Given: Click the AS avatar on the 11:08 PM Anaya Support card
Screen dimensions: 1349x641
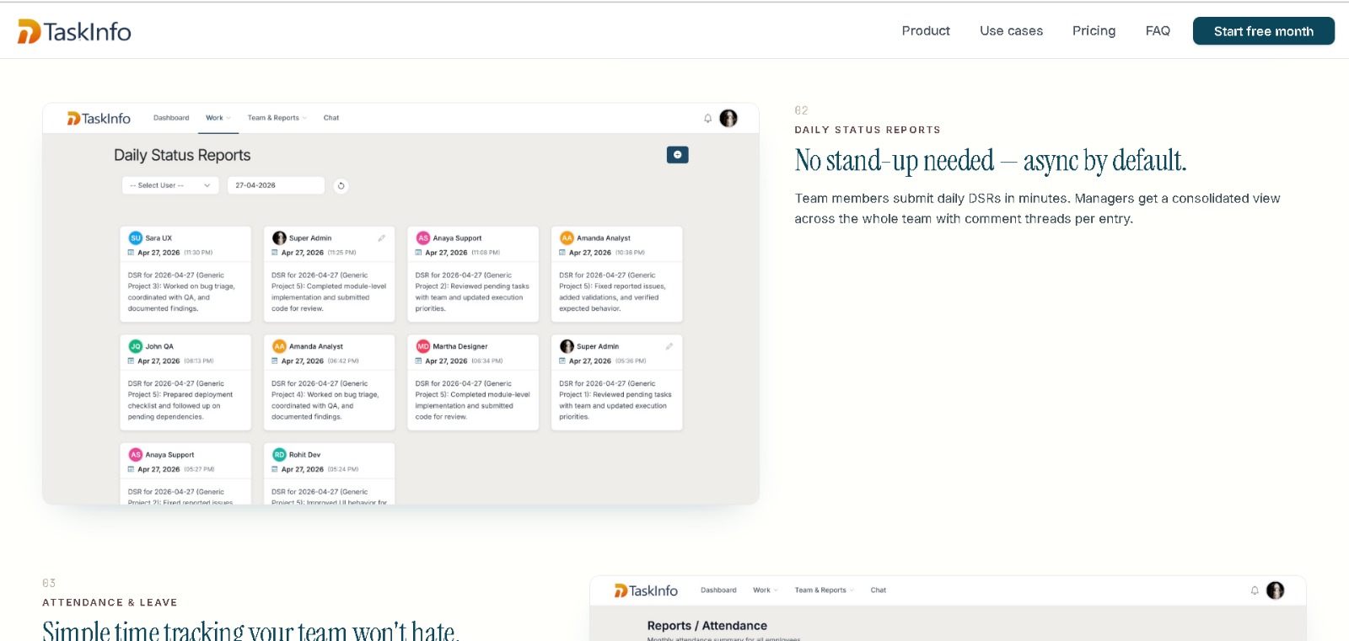Looking at the screenshot, I should click(x=423, y=238).
